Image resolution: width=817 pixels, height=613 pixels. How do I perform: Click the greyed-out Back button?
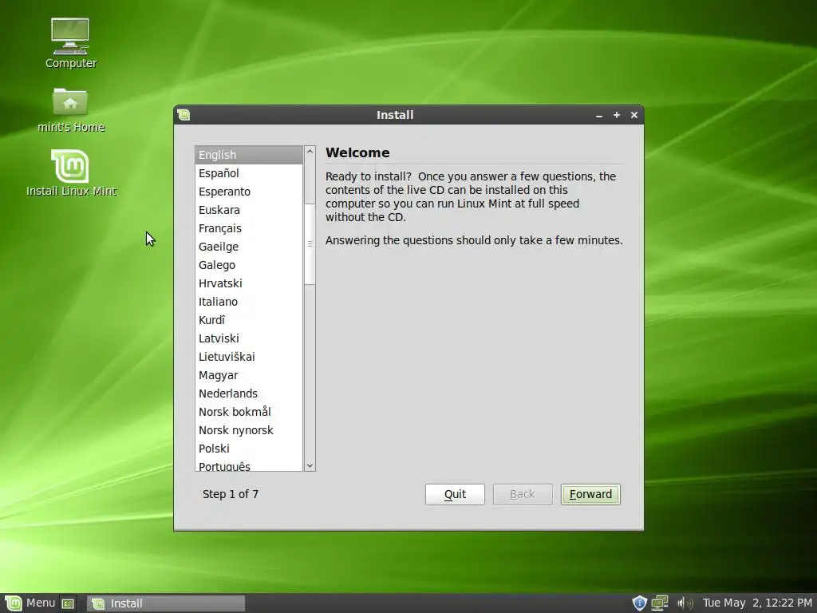pyautogui.click(x=522, y=494)
